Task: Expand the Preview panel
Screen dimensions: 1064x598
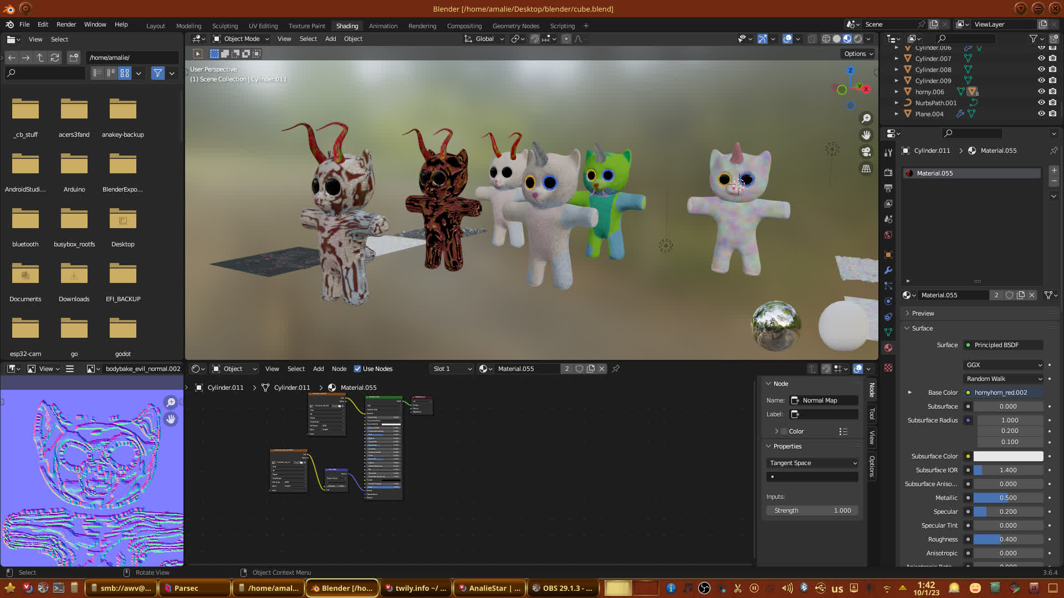Action: click(923, 313)
